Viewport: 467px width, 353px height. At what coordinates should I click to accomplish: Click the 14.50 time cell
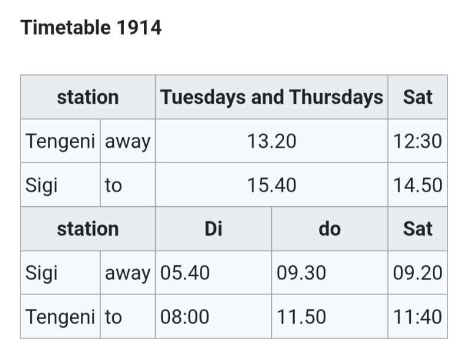(x=417, y=185)
